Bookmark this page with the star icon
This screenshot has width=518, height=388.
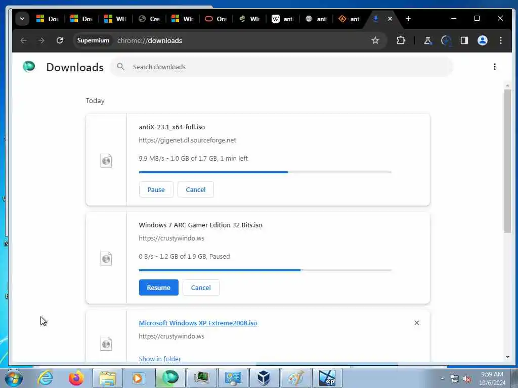click(375, 40)
